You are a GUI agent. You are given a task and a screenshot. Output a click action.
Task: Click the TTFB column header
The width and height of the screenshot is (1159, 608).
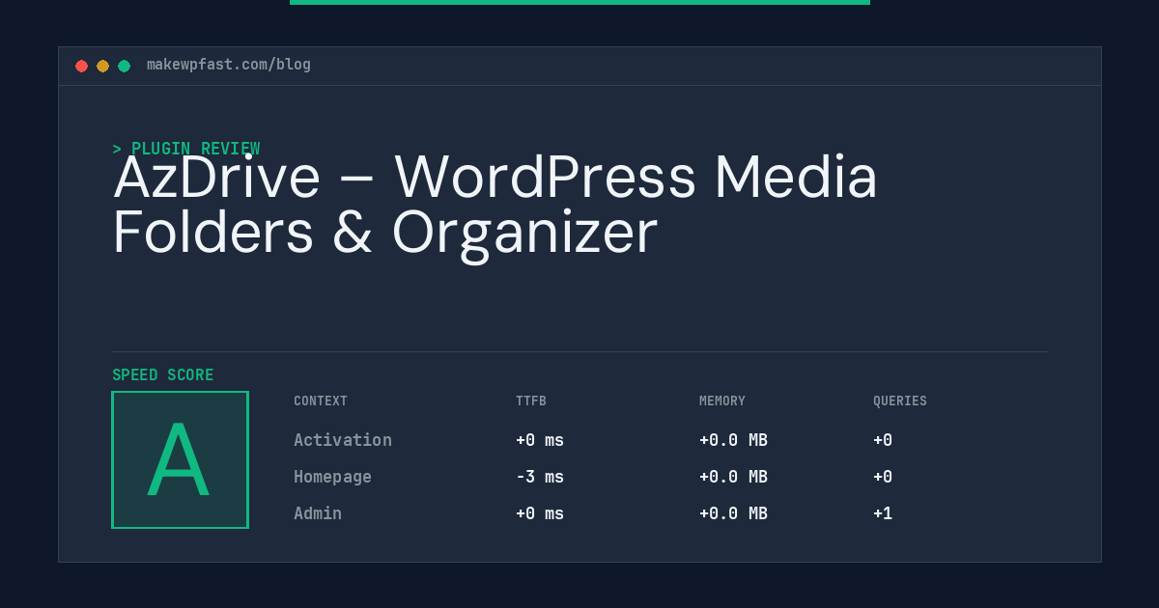pos(531,401)
